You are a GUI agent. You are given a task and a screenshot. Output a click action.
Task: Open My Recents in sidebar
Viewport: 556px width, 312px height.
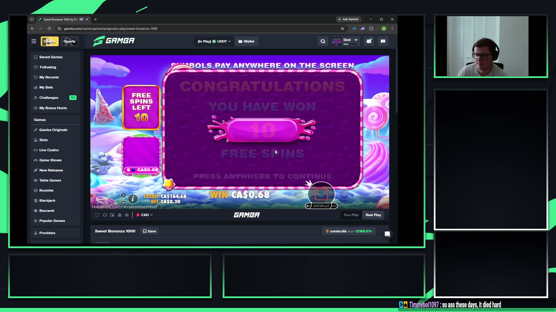(x=55, y=77)
